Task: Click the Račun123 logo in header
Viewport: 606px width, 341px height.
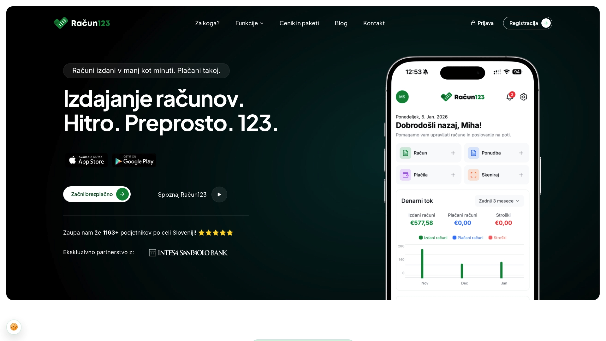Action: [x=82, y=23]
